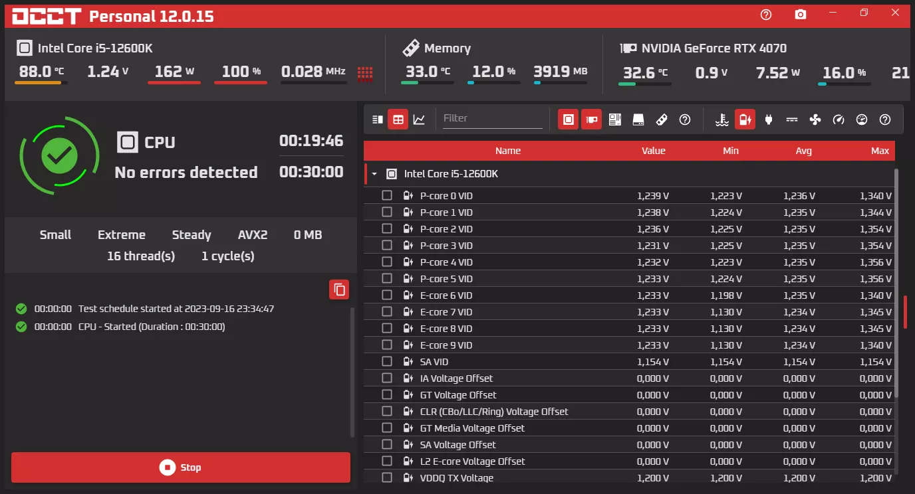Click the 16 thread(s) label
915x494 pixels.
(x=141, y=256)
